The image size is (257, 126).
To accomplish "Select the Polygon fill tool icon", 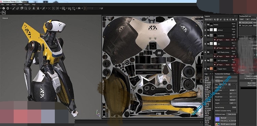I will pos(26,8).
